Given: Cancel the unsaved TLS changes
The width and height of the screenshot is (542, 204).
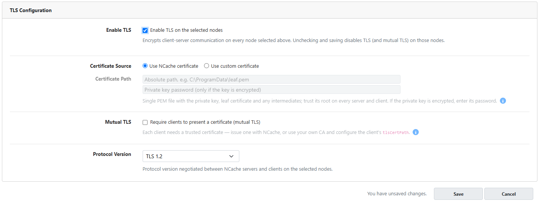Looking at the screenshot, I should point(509,194).
